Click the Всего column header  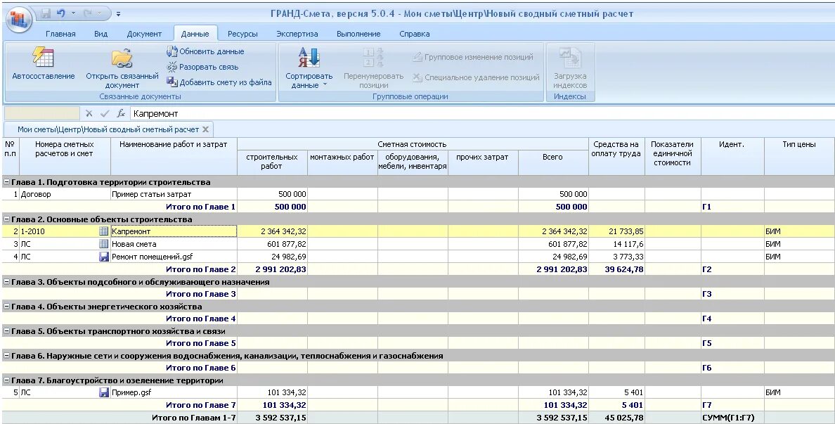(x=552, y=163)
